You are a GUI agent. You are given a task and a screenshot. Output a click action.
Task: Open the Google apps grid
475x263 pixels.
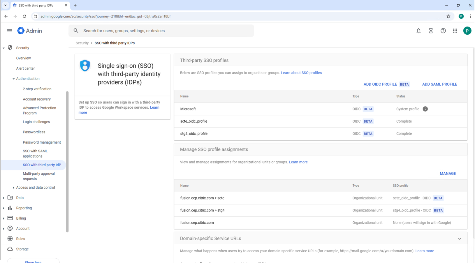click(455, 31)
